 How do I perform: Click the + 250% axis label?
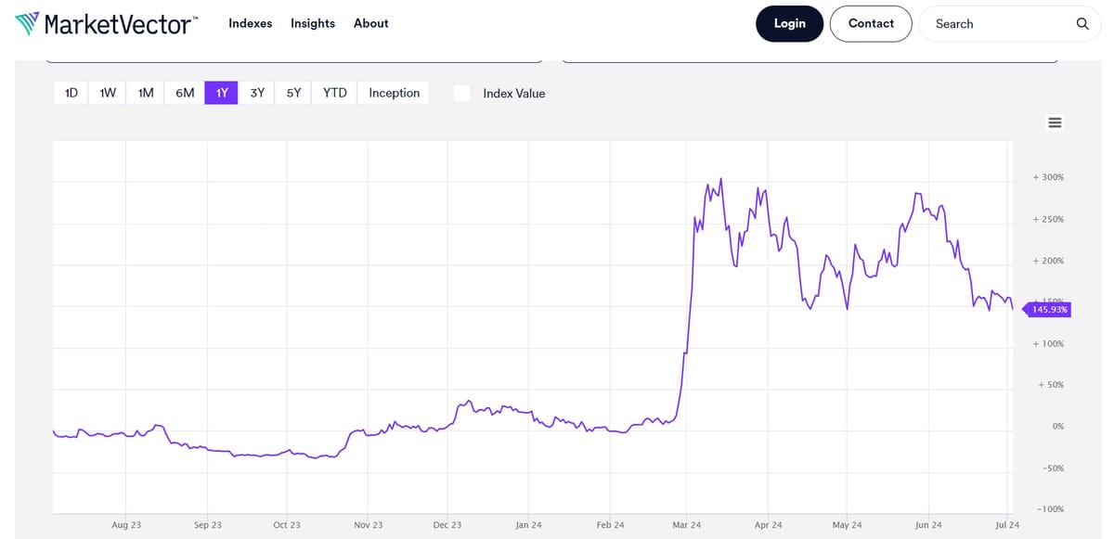1048,220
